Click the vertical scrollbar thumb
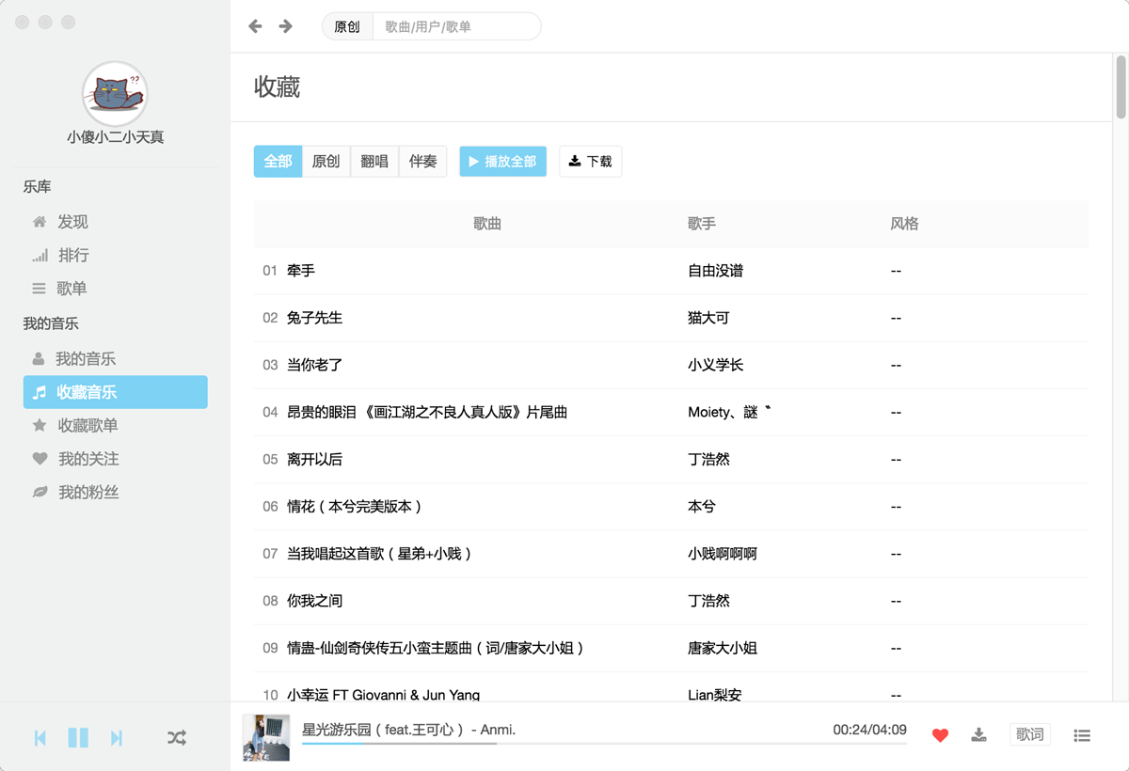Image resolution: width=1129 pixels, height=771 pixels. (x=1121, y=87)
